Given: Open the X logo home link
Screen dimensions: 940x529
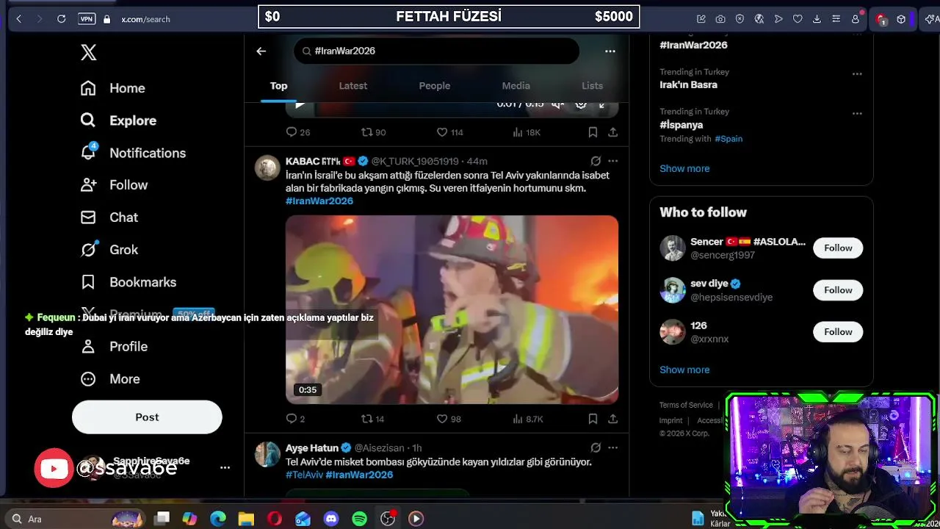Looking at the screenshot, I should pyautogui.click(x=88, y=52).
